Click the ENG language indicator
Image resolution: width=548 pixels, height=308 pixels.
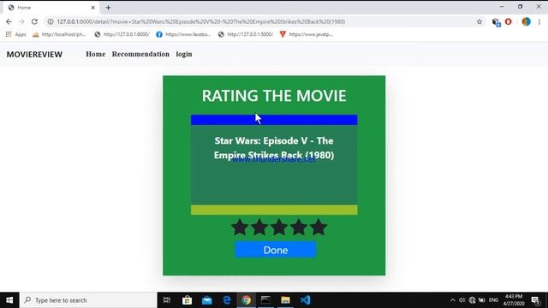[x=493, y=300]
